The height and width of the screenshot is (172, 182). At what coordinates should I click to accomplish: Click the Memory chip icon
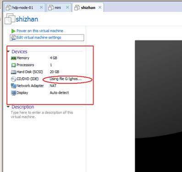[x=13, y=58]
